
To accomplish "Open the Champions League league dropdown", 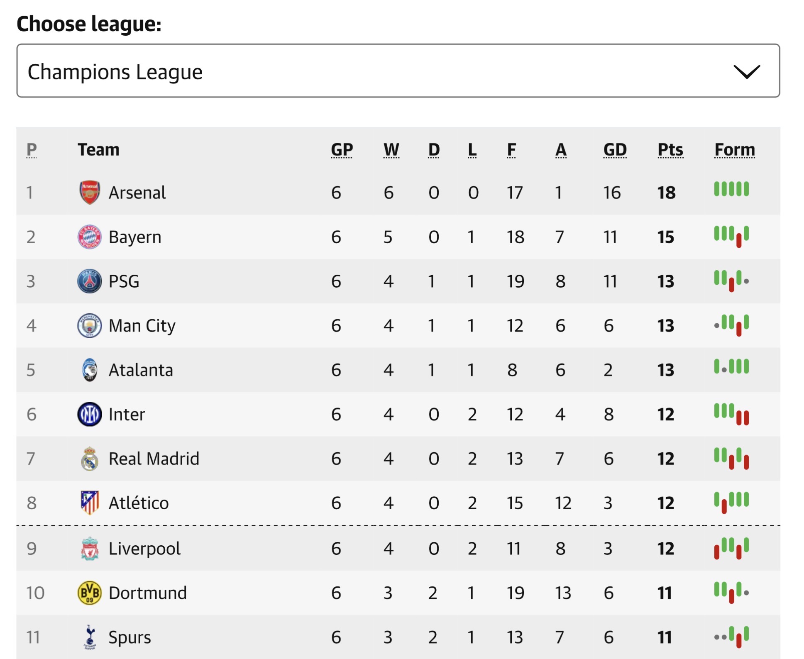I will (x=398, y=71).
